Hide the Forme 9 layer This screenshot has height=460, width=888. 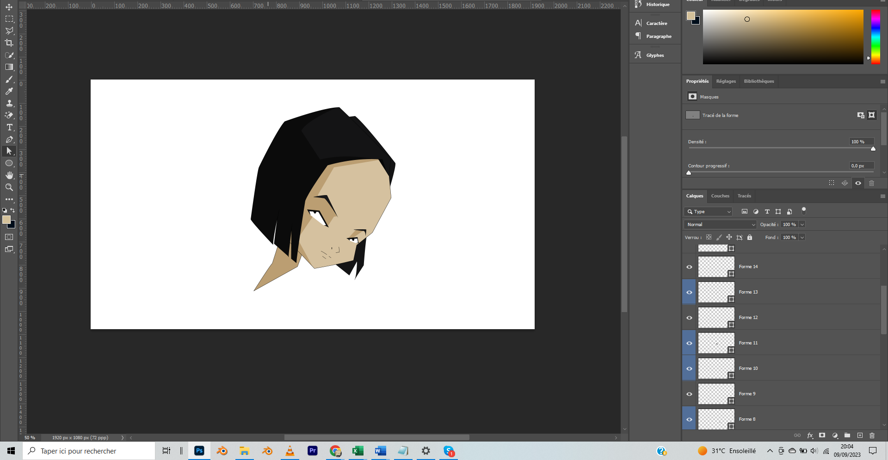point(689,394)
